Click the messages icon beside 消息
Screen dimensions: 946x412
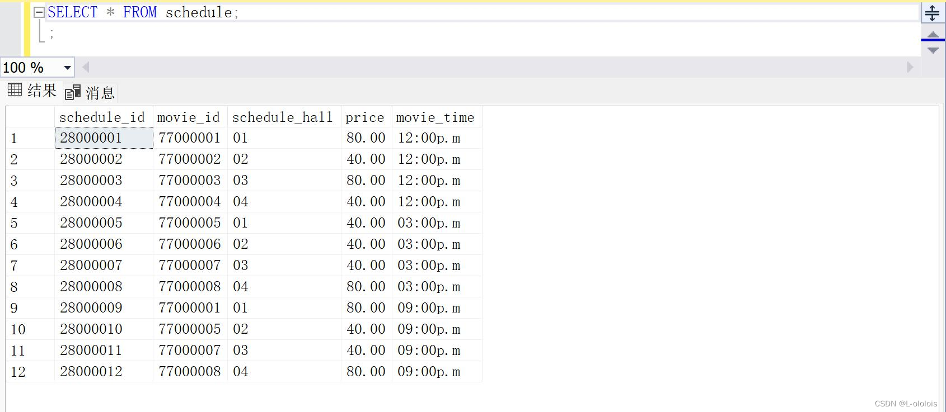pos(73,92)
